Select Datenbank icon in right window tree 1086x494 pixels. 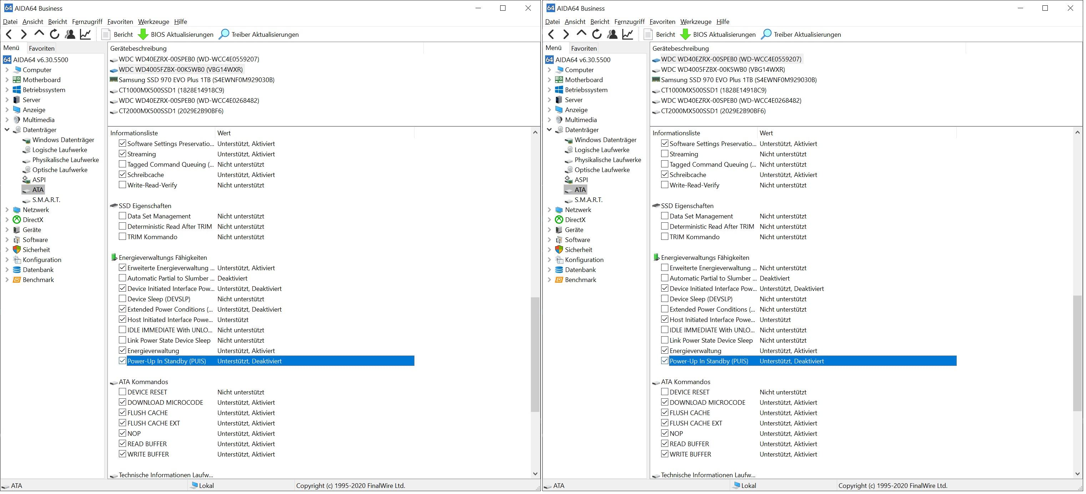[559, 270]
